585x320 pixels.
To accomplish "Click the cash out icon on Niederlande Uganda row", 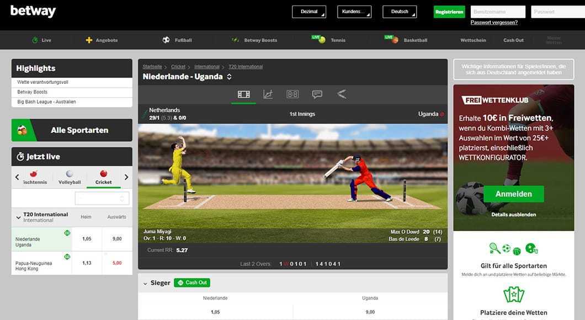I will pyautogui.click(x=67, y=233).
